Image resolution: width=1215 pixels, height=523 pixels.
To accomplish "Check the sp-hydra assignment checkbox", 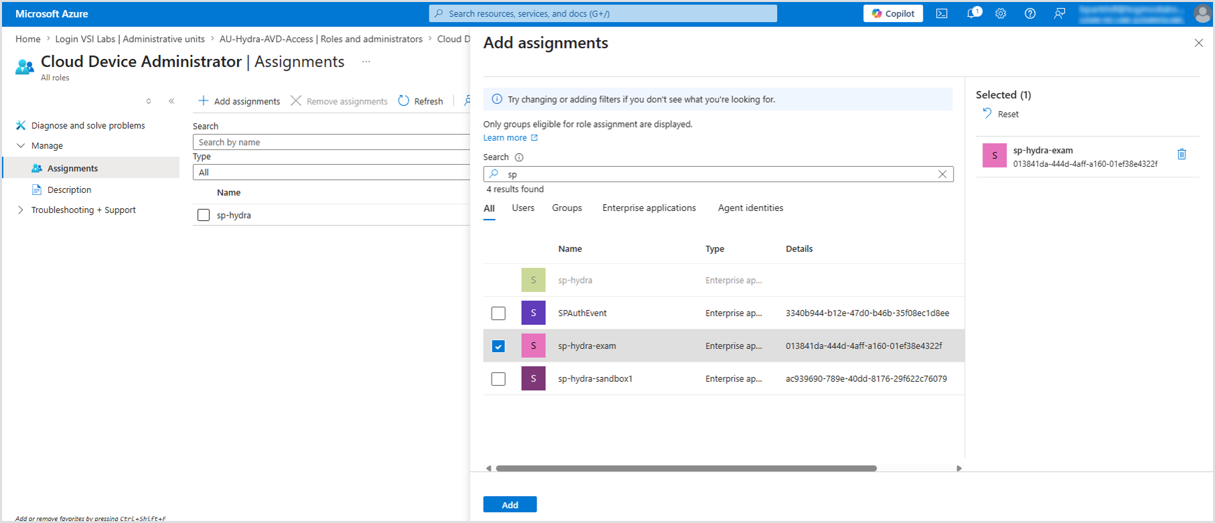I will (204, 215).
